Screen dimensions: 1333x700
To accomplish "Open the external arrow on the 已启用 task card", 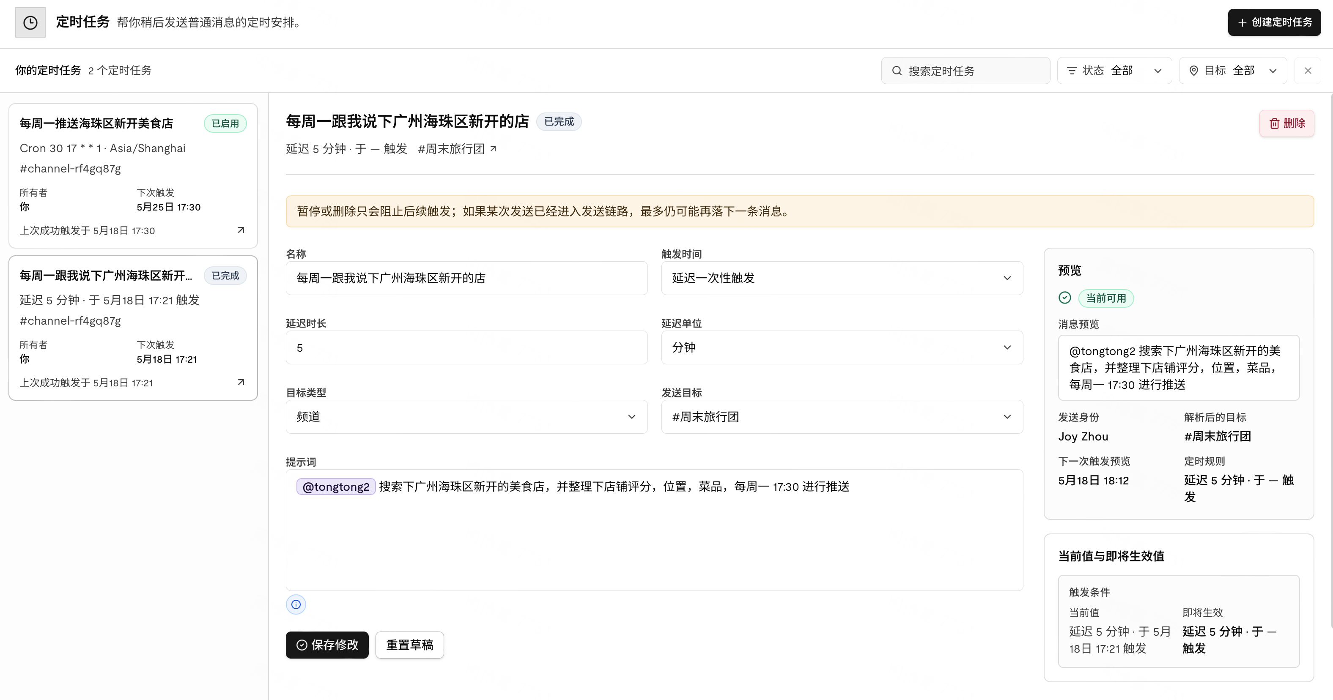I will pos(241,230).
